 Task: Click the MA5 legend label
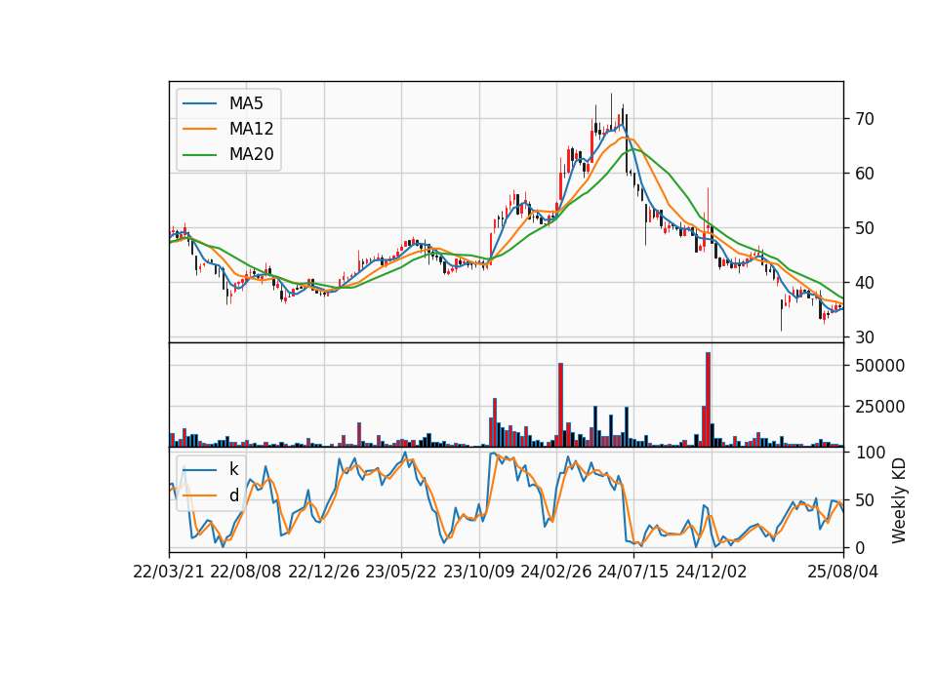pos(246,103)
